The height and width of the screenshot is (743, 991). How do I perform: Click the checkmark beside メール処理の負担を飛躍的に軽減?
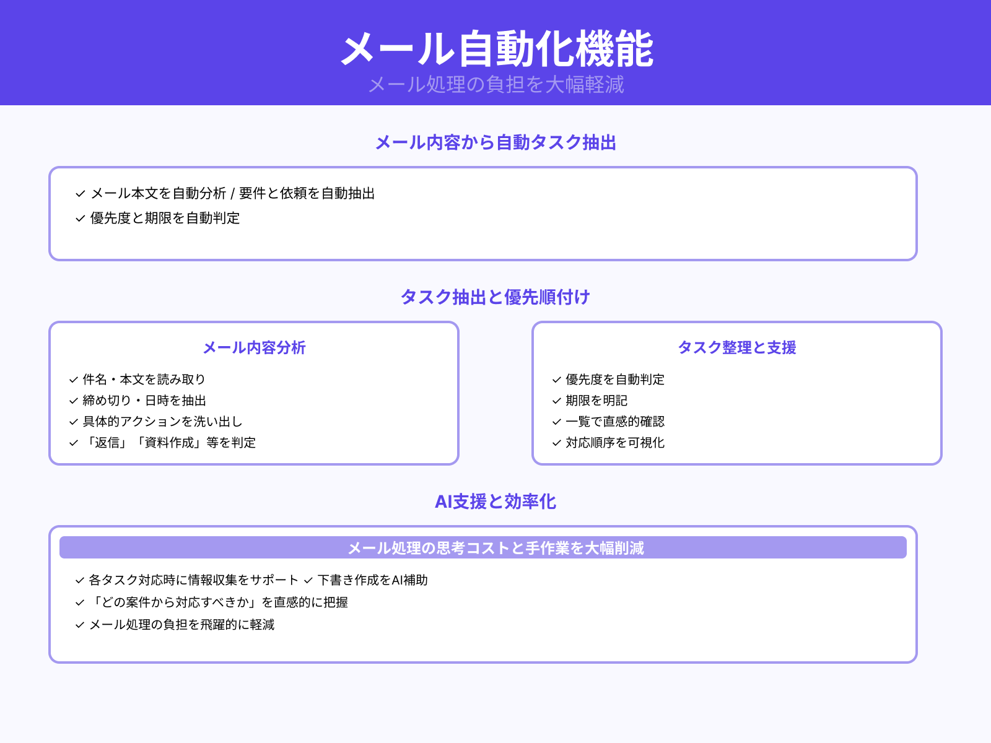(x=79, y=625)
